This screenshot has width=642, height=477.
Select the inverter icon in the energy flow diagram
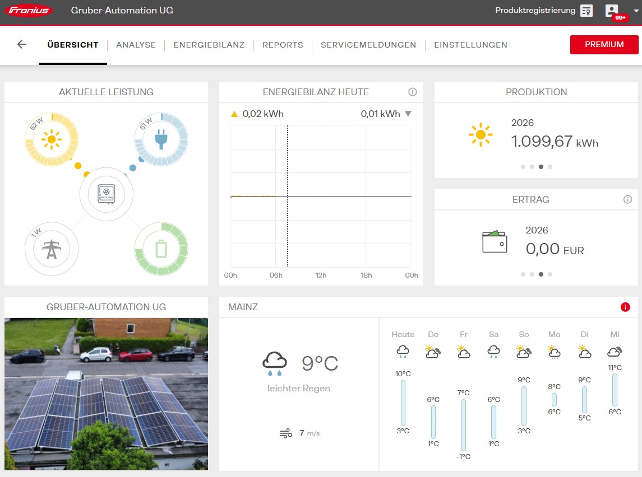pos(107,194)
